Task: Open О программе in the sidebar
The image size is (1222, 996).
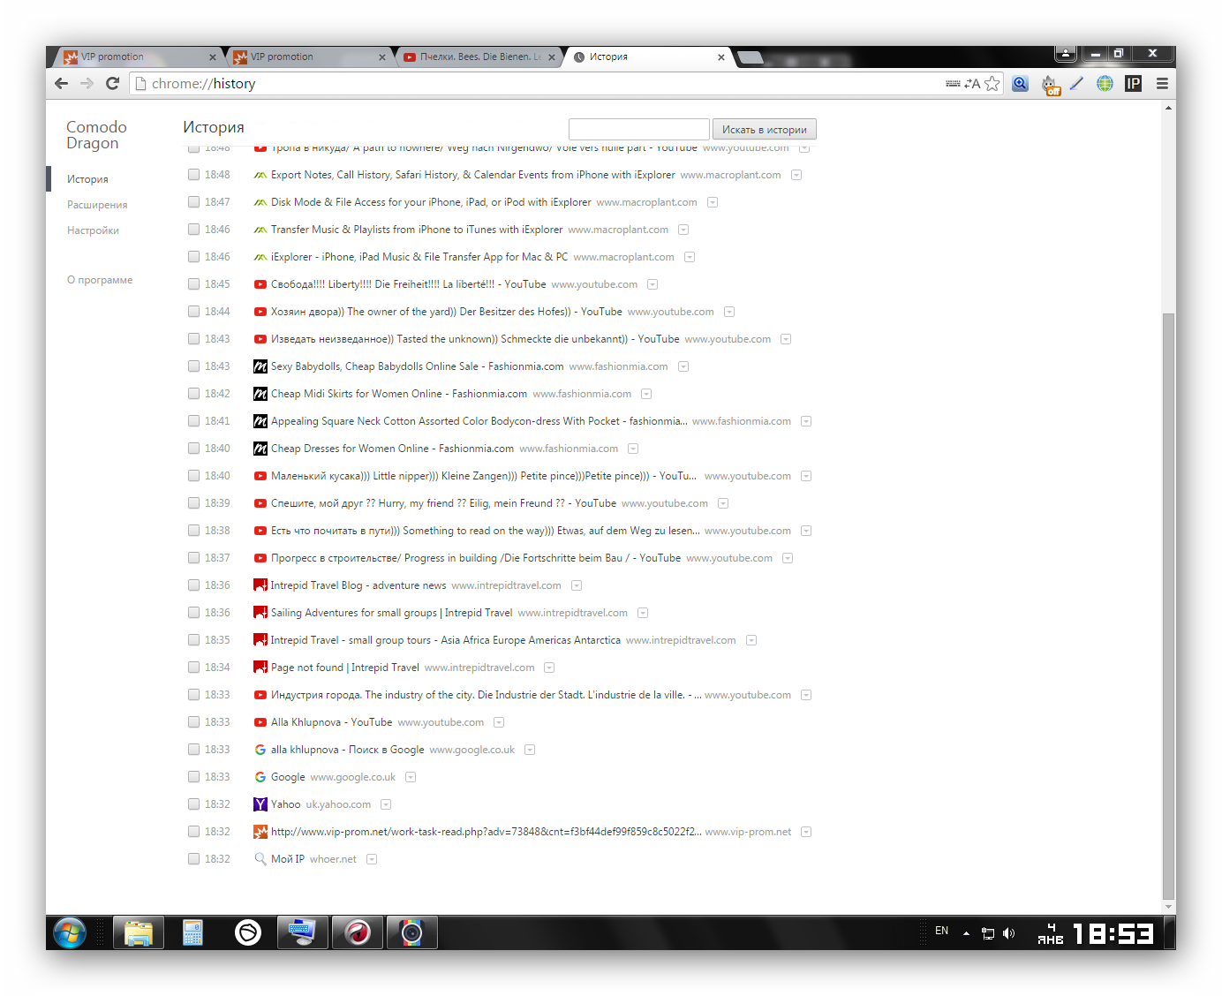Action: 100,280
